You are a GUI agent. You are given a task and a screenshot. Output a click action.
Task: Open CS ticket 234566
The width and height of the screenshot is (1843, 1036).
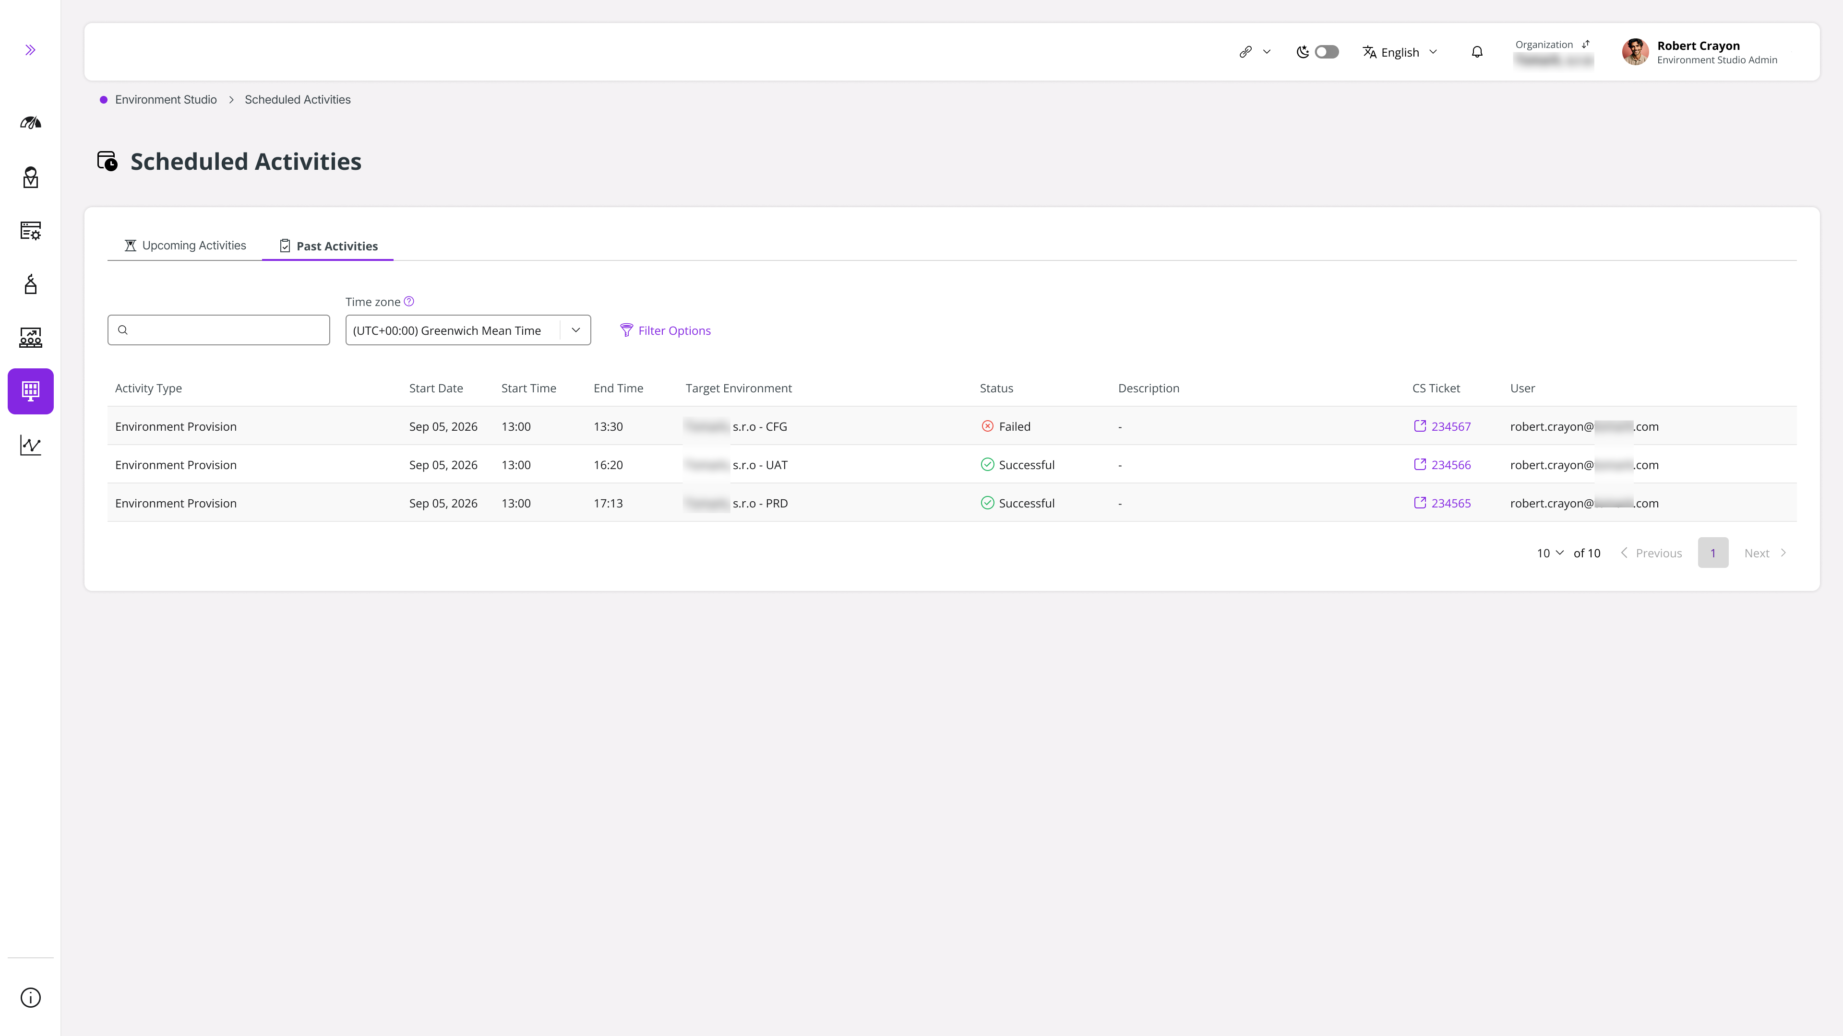tap(1451, 465)
